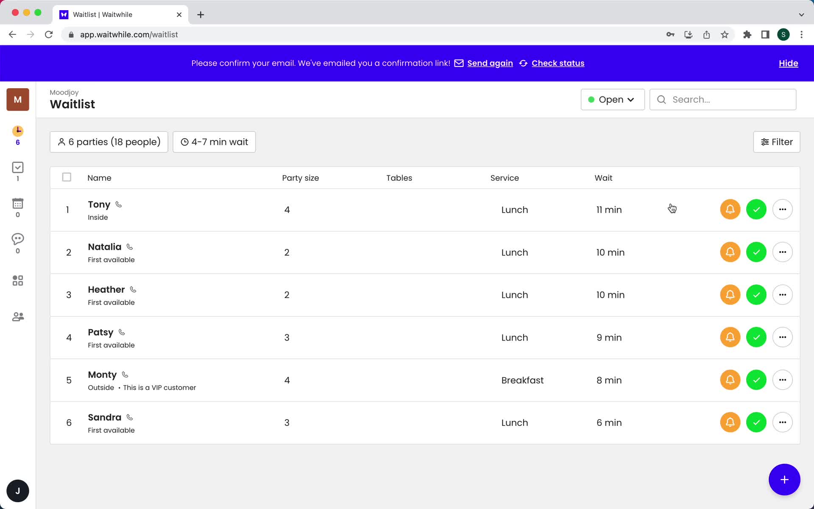Click the 6 parties (18 people) summary
Screen dimensions: 814x509
(109, 142)
